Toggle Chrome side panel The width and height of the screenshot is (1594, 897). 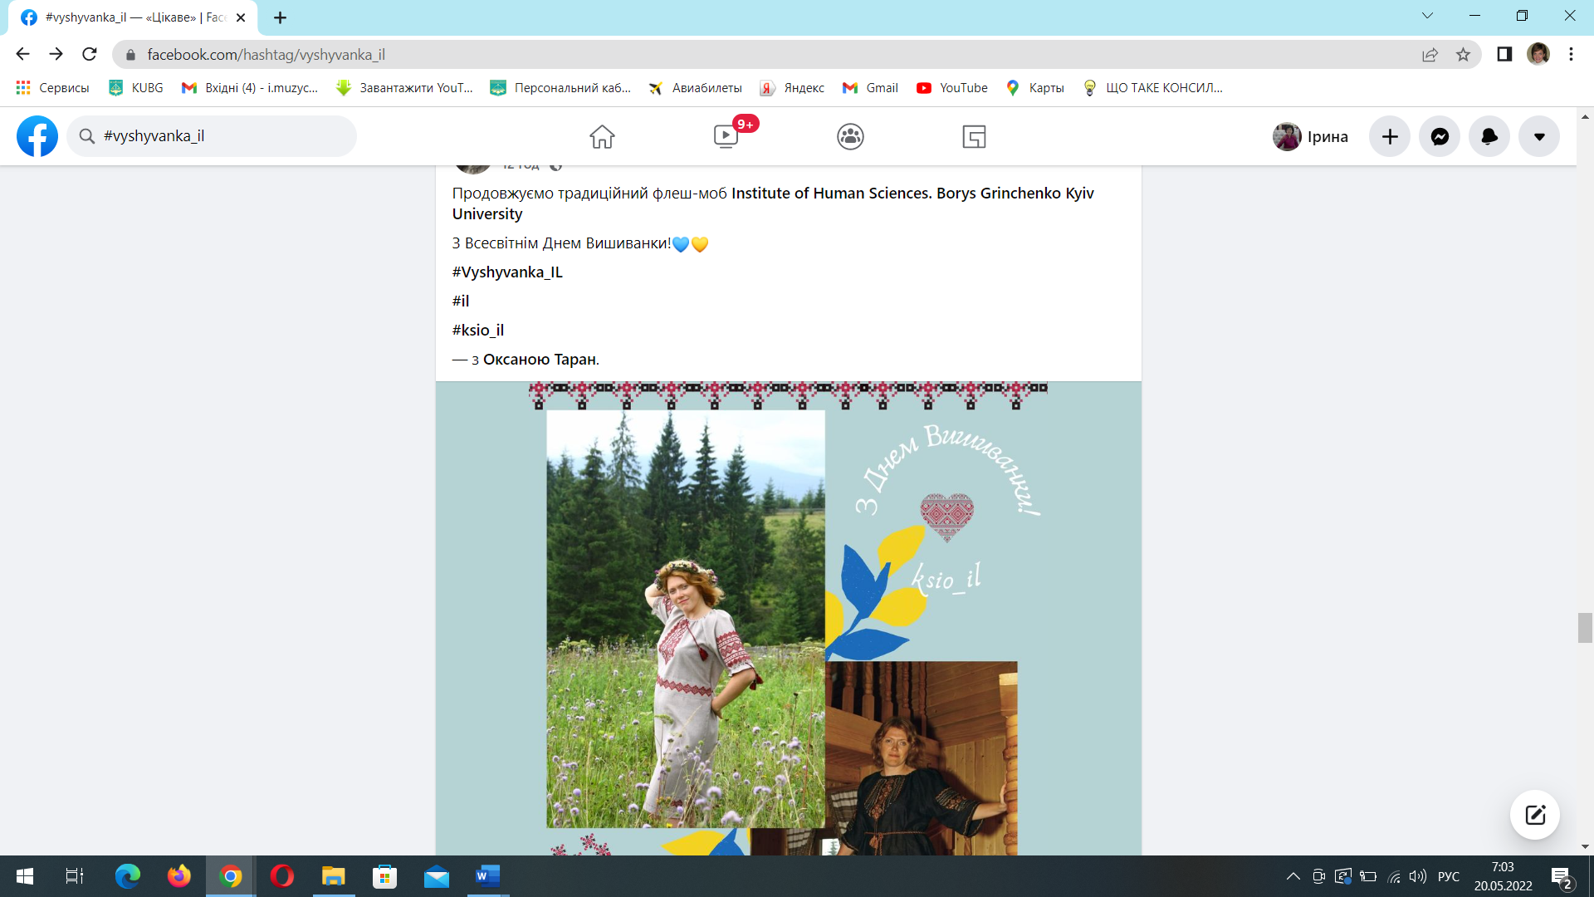click(1504, 55)
